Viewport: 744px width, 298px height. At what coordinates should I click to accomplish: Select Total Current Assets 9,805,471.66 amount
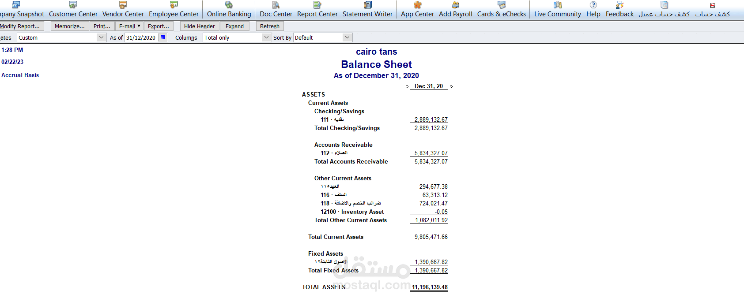click(431, 237)
